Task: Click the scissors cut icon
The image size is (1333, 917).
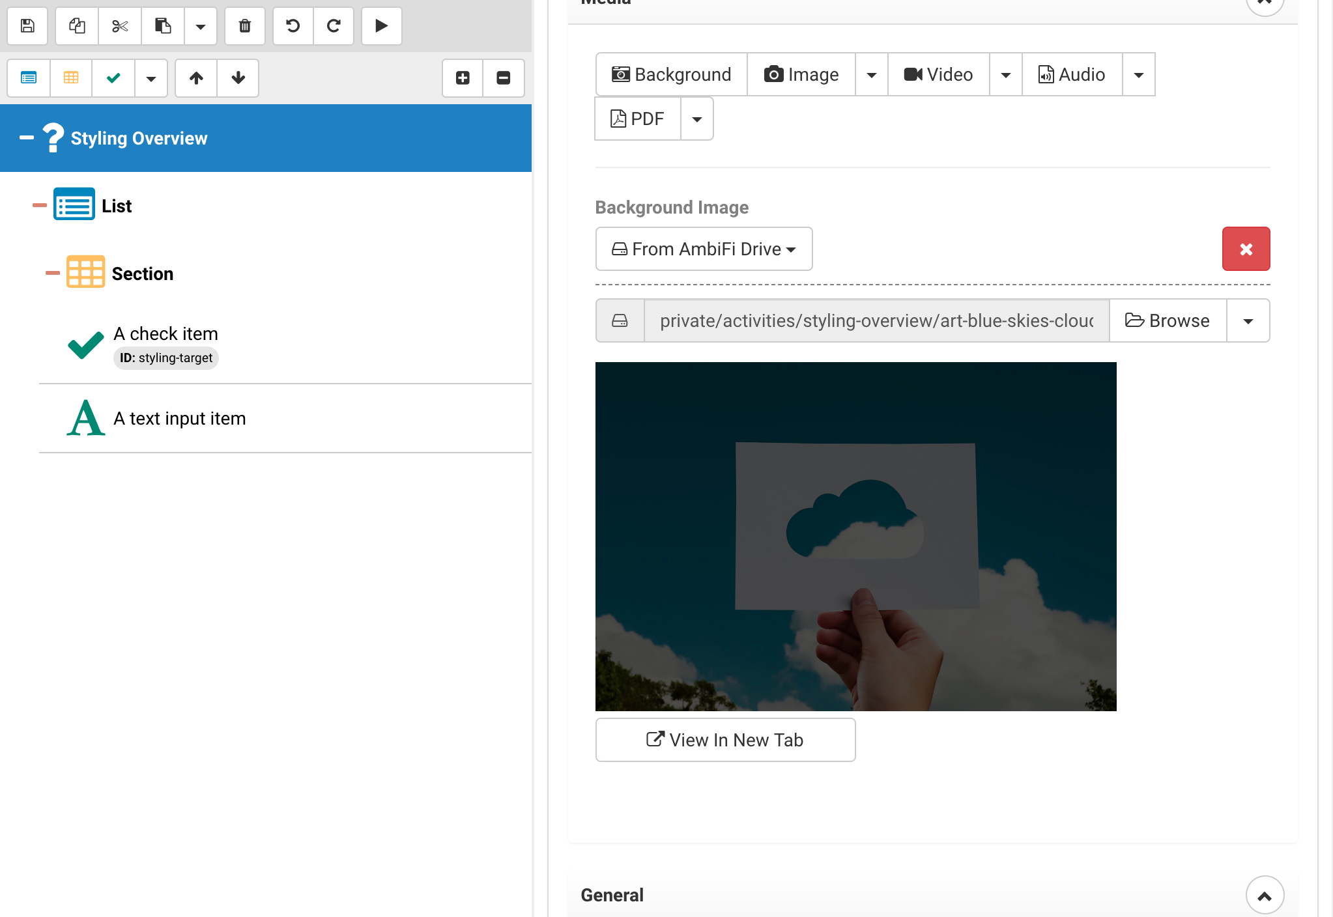Action: pos(120,26)
